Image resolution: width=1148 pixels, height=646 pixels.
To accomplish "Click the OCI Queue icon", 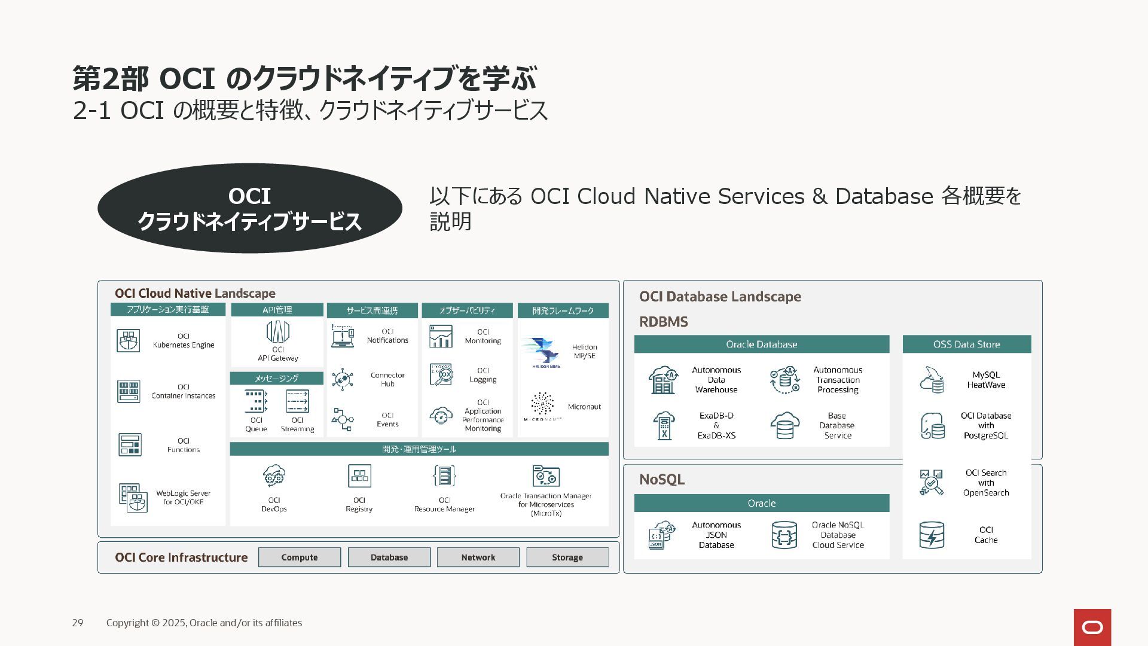I will 256,401.
